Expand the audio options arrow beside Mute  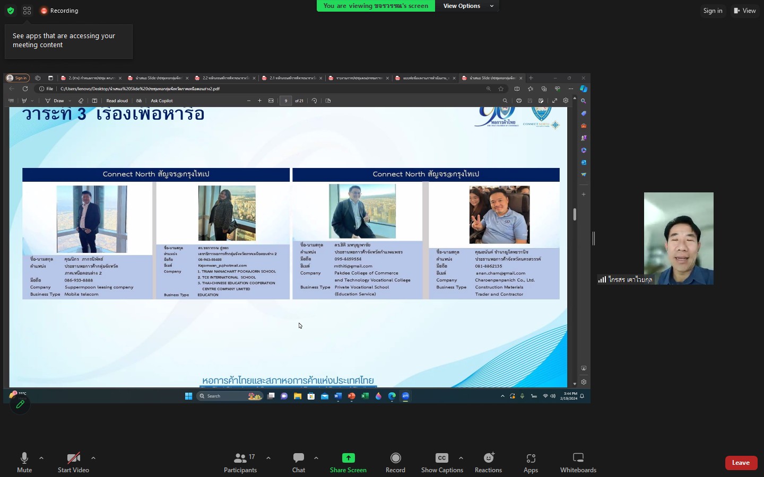pos(41,458)
